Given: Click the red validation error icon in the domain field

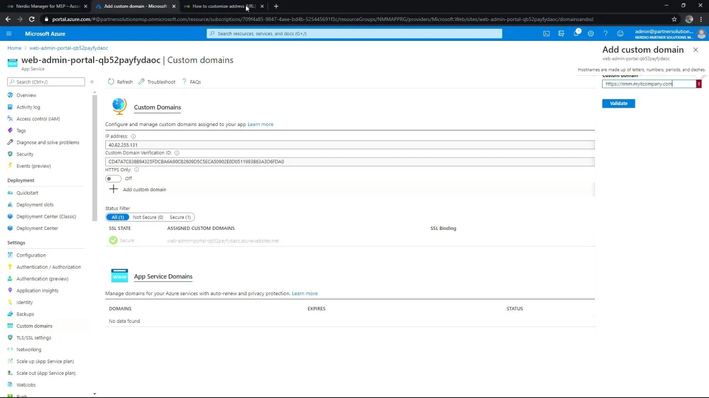Looking at the screenshot, I should [698, 84].
